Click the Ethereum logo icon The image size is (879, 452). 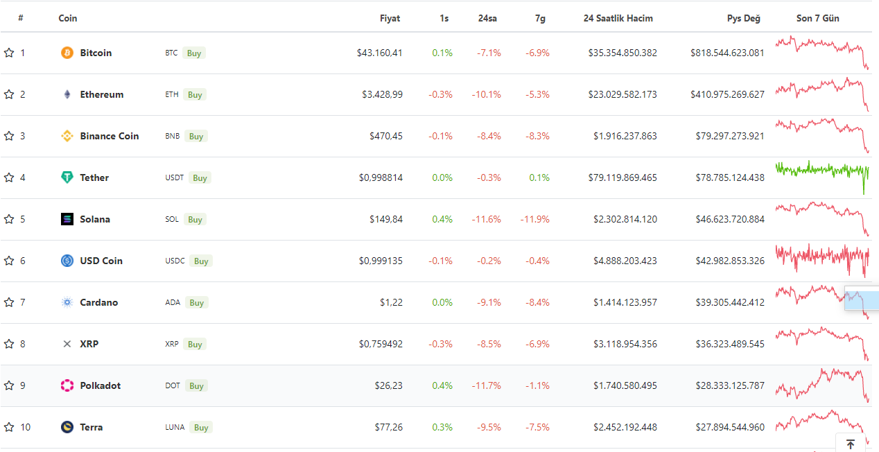(x=67, y=94)
